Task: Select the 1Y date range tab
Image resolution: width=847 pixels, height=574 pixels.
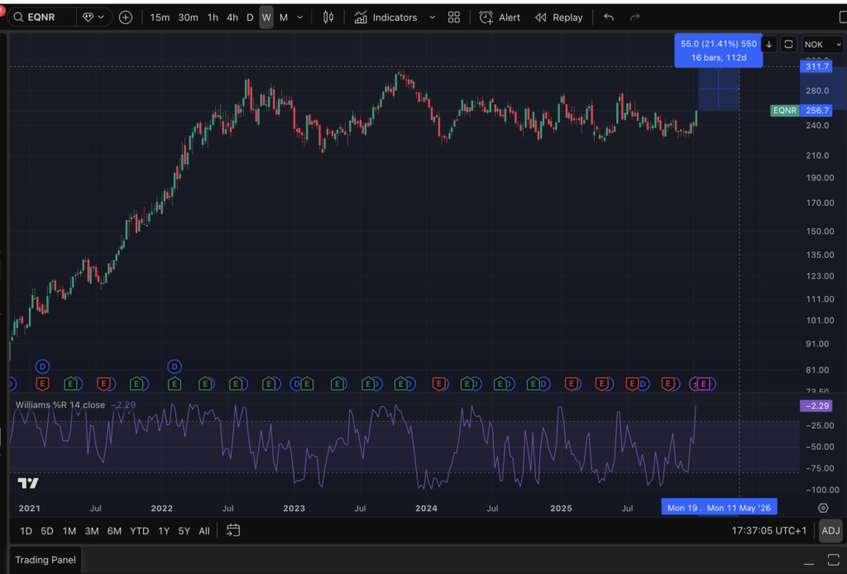Action: pos(164,530)
